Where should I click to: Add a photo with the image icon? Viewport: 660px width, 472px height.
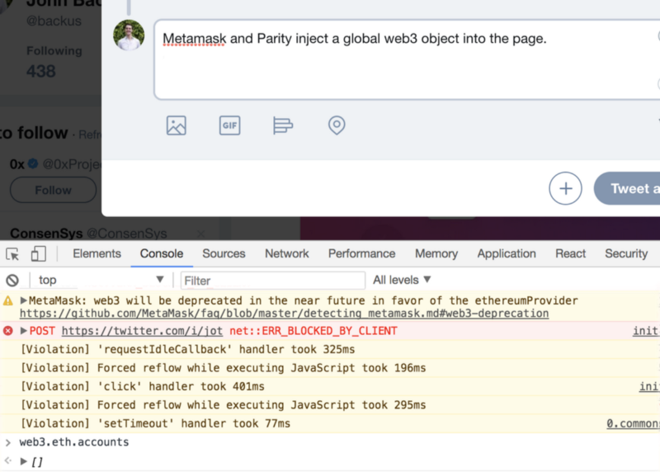point(176,125)
